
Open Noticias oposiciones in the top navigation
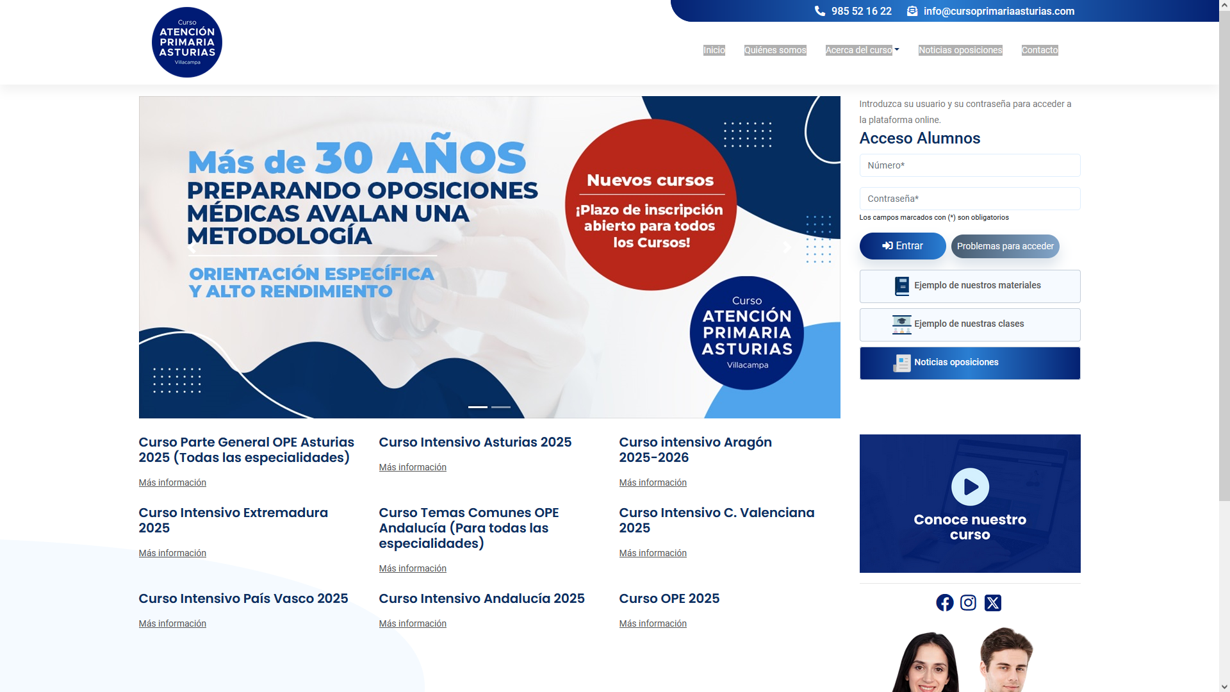(x=960, y=50)
